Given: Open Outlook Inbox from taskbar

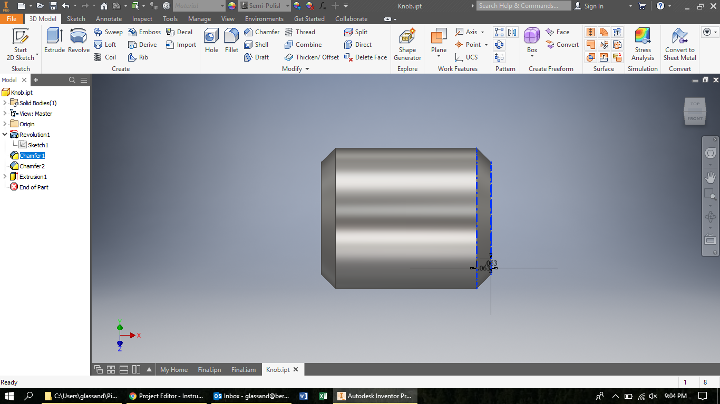Looking at the screenshot, I should click(x=250, y=396).
